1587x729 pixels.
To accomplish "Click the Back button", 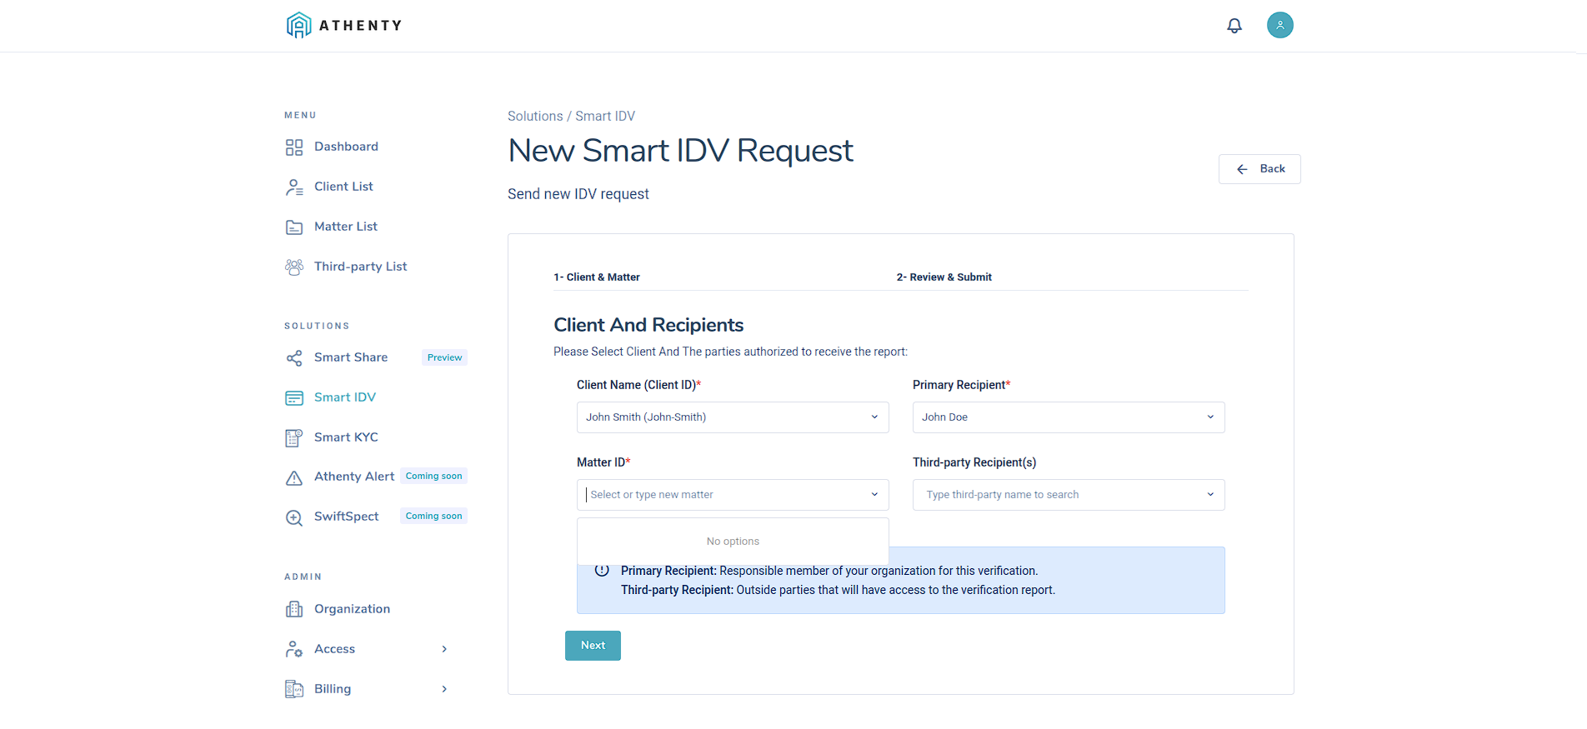I will click(1259, 169).
